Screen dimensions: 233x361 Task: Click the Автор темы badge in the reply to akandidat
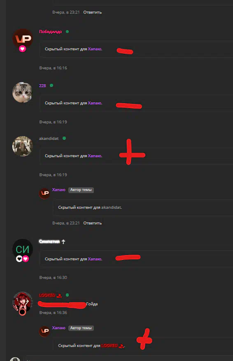click(x=81, y=190)
